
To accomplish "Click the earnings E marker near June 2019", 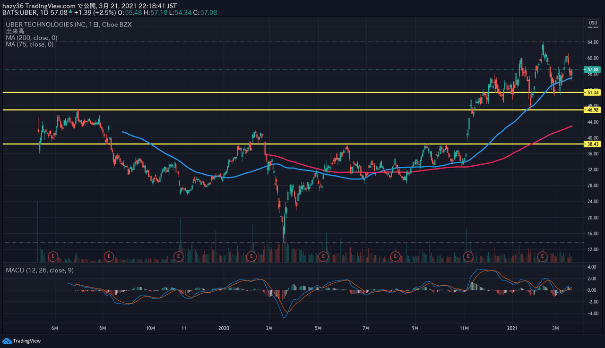I will (53, 256).
